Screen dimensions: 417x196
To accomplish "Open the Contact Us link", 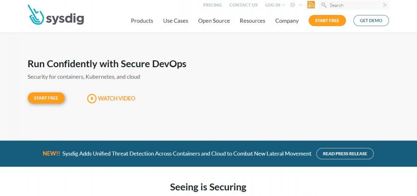I will click(x=243, y=5).
